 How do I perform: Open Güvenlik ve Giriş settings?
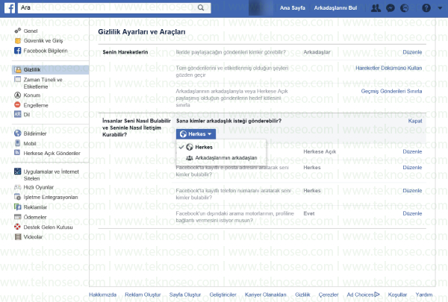pyautogui.click(x=43, y=40)
